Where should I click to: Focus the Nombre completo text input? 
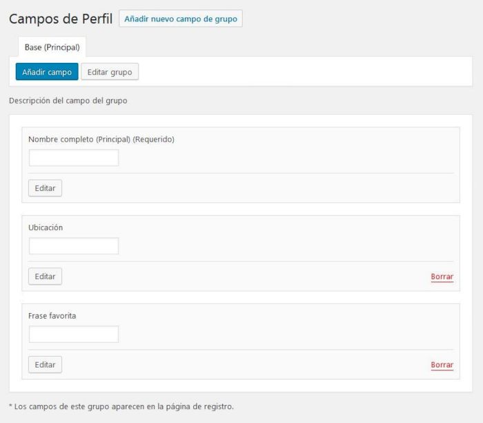(x=74, y=158)
